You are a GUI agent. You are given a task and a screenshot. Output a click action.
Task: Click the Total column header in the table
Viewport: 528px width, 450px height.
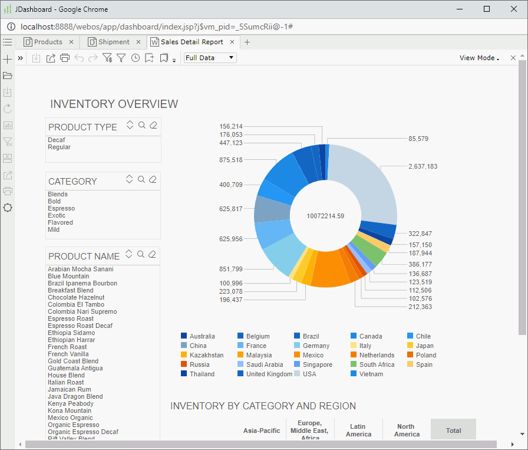[x=453, y=430]
